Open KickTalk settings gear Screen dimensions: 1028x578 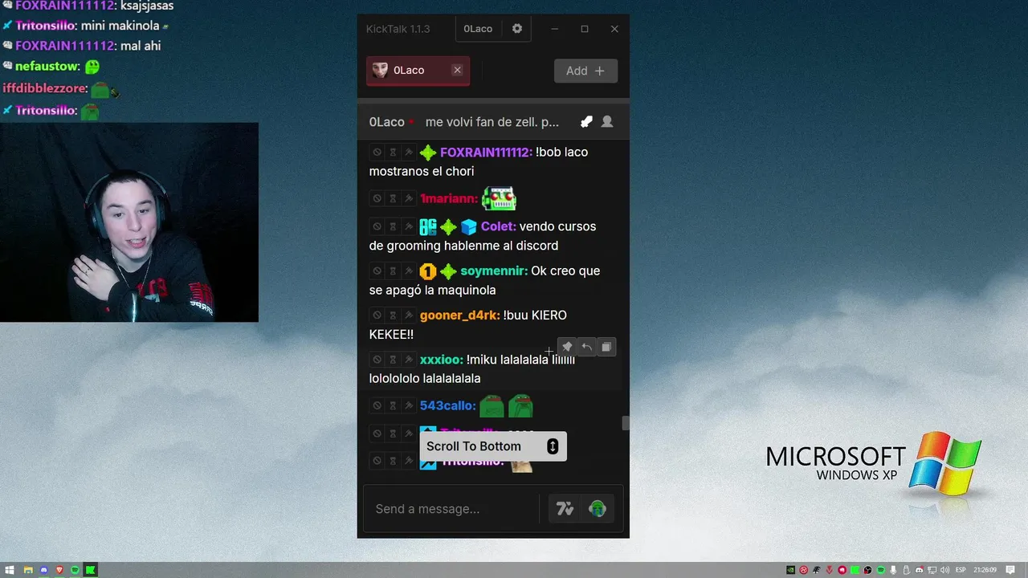517,29
